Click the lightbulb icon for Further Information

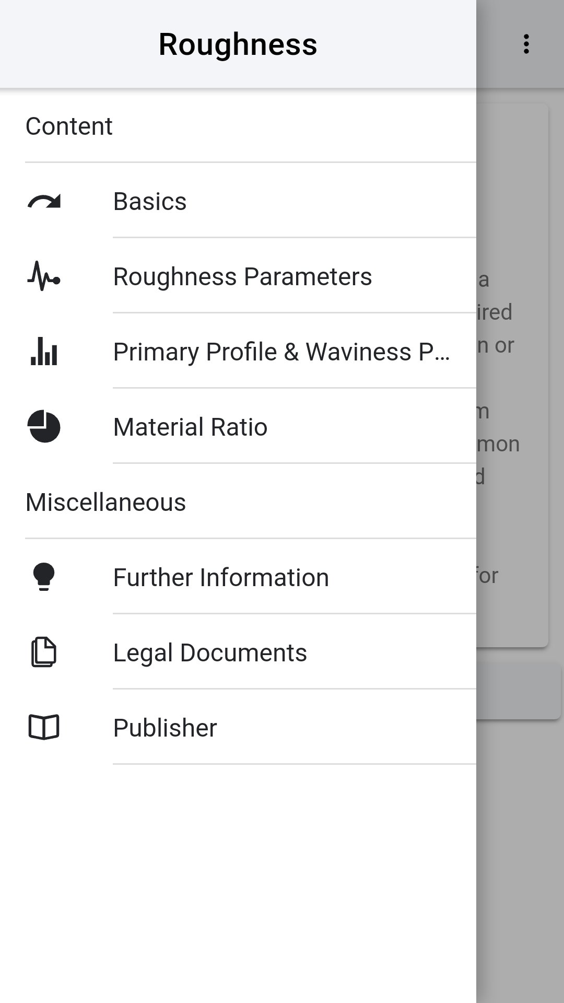pos(44,577)
